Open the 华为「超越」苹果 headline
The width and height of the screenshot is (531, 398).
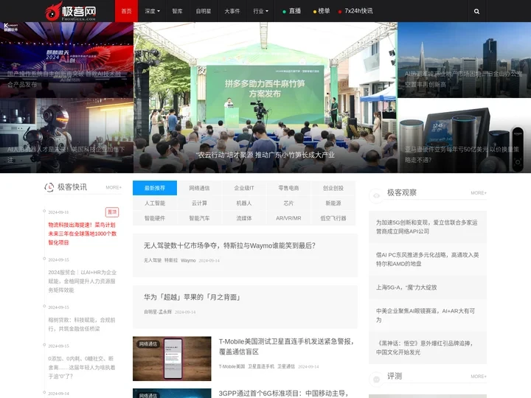coord(192,297)
